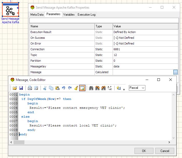
Task: View the Execution Log tab
Action: coord(86,15)
